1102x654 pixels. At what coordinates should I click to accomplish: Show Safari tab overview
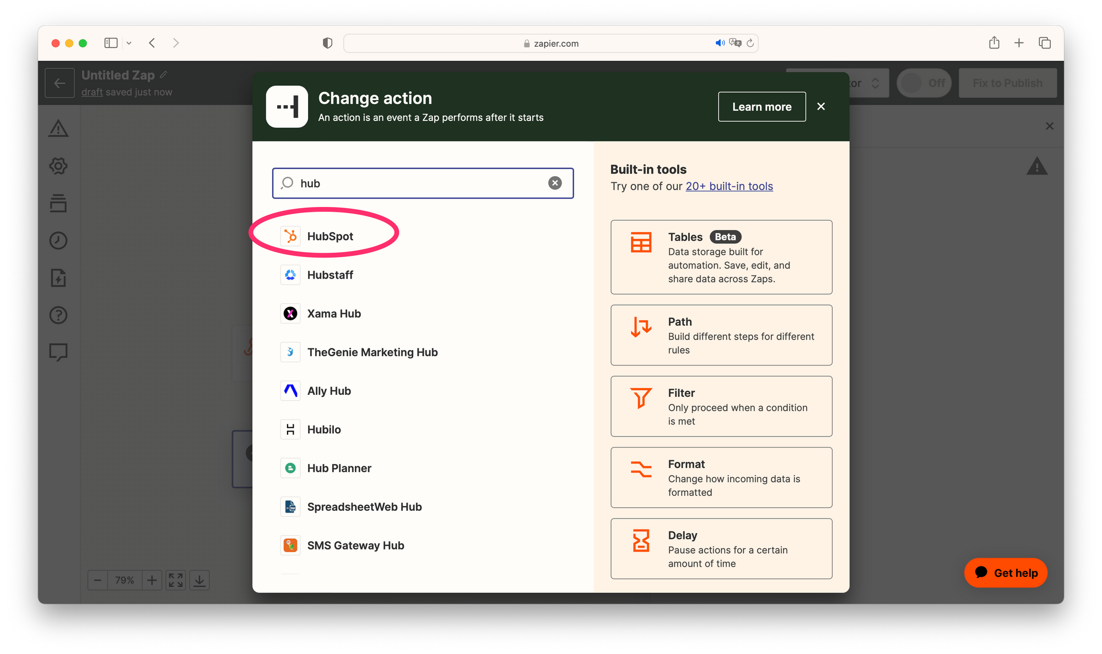click(1045, 43)
